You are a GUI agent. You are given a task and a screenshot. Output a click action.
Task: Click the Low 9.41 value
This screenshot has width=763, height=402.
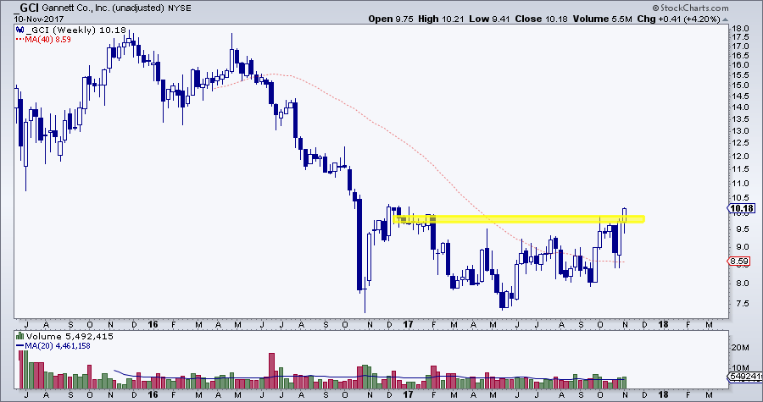(488, 19)
